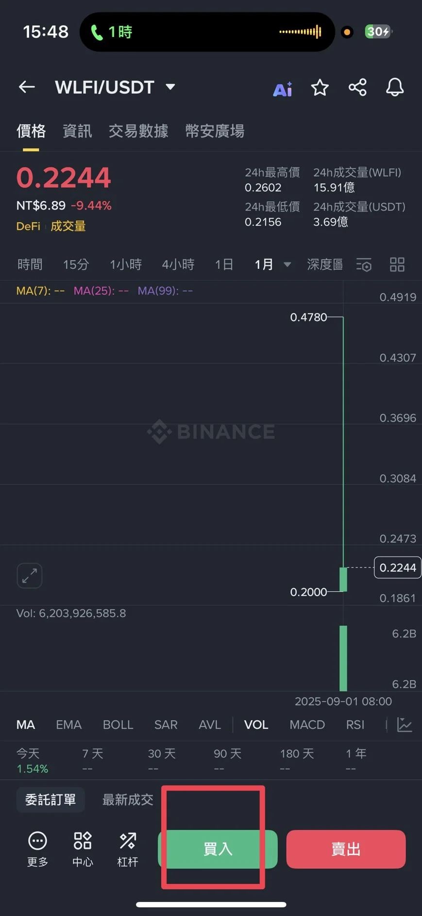Open indicator chart settings icon
Image resolution: width=422 pixels, height=916 pixels.
pos(405,724)
